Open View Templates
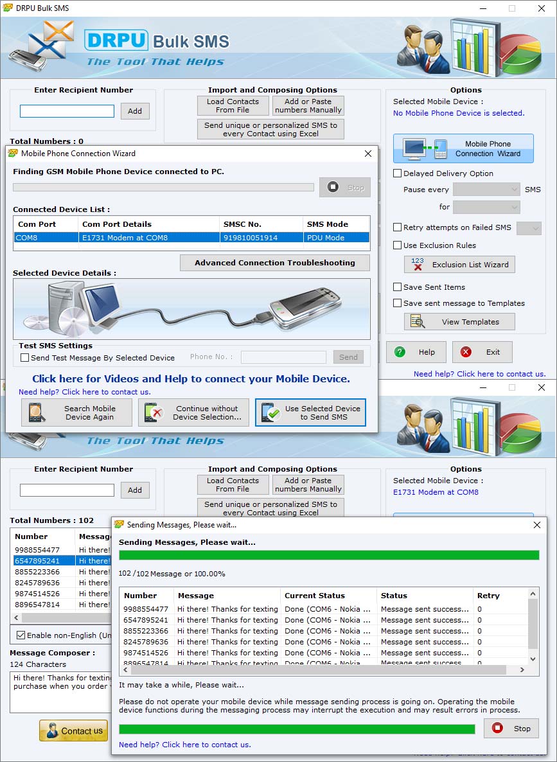 tap(459, 321)
